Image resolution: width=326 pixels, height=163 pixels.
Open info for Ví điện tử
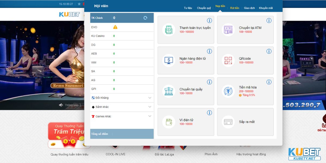coord(209,113)
